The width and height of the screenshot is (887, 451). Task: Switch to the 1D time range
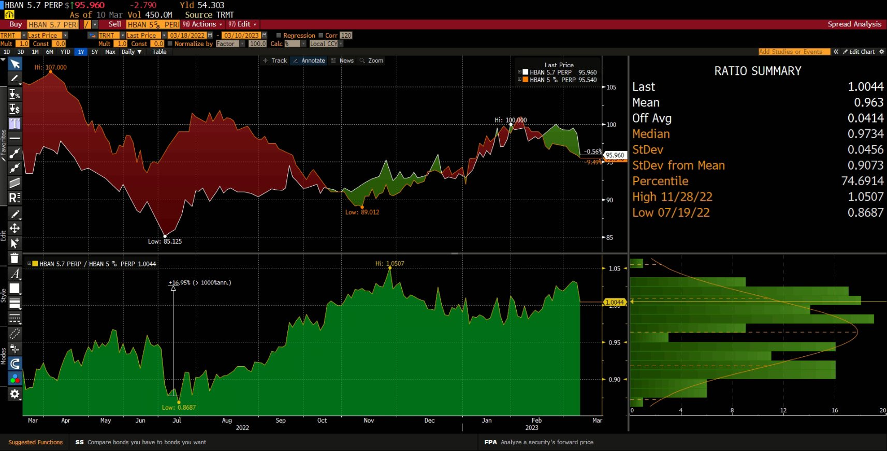click(7, 52)
